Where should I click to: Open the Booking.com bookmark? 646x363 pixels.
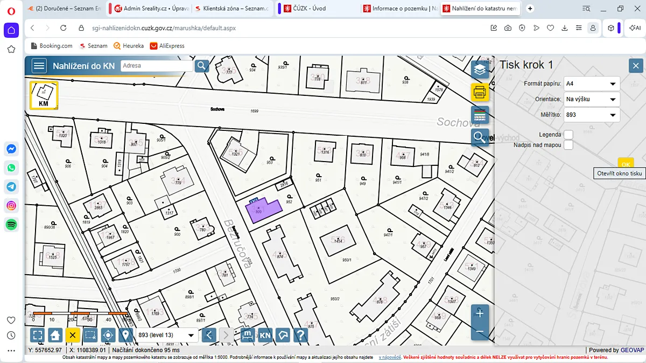52,46
